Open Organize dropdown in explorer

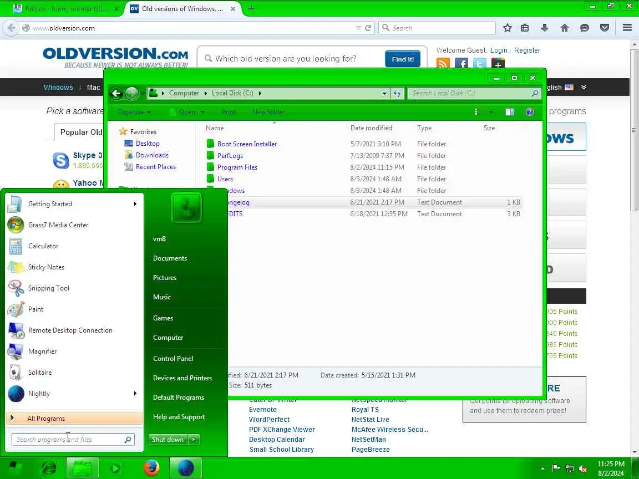[x=134, y=112]
